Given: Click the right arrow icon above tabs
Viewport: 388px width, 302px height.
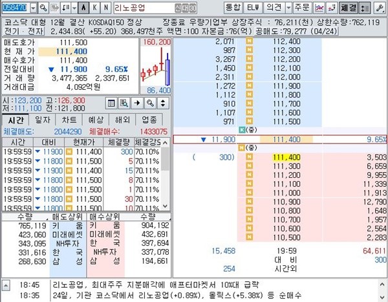Looking at the screenshot, I should (x=136, y=103).
